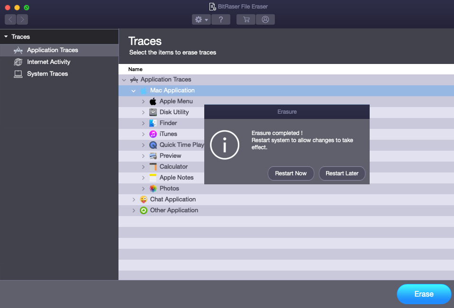Open the help question mark
Screen dimensions: 454x308
tap(221, 19)
